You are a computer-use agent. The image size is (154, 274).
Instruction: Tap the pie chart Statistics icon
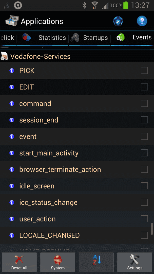[26, 37]
